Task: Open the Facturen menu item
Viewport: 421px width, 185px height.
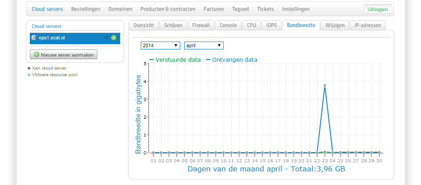Action: (x=214, y=9)
